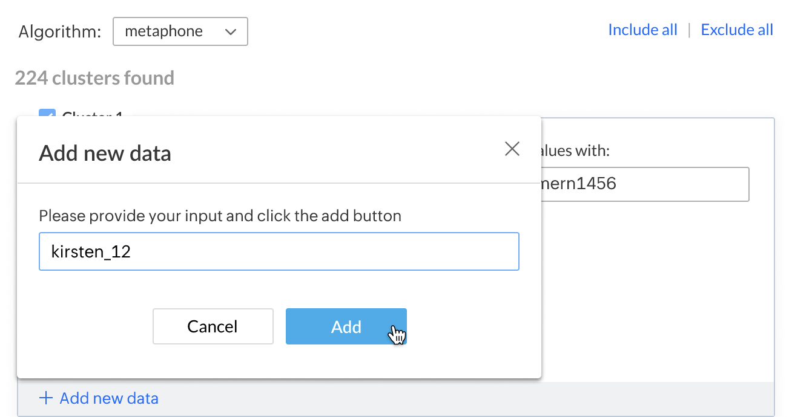This screenshot has width=792, height=417.
Task: Click the Include all link
Action: [x=642, y=30]
